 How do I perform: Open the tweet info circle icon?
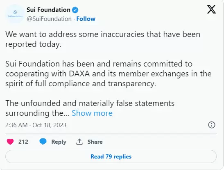click(x=212, y=125)
